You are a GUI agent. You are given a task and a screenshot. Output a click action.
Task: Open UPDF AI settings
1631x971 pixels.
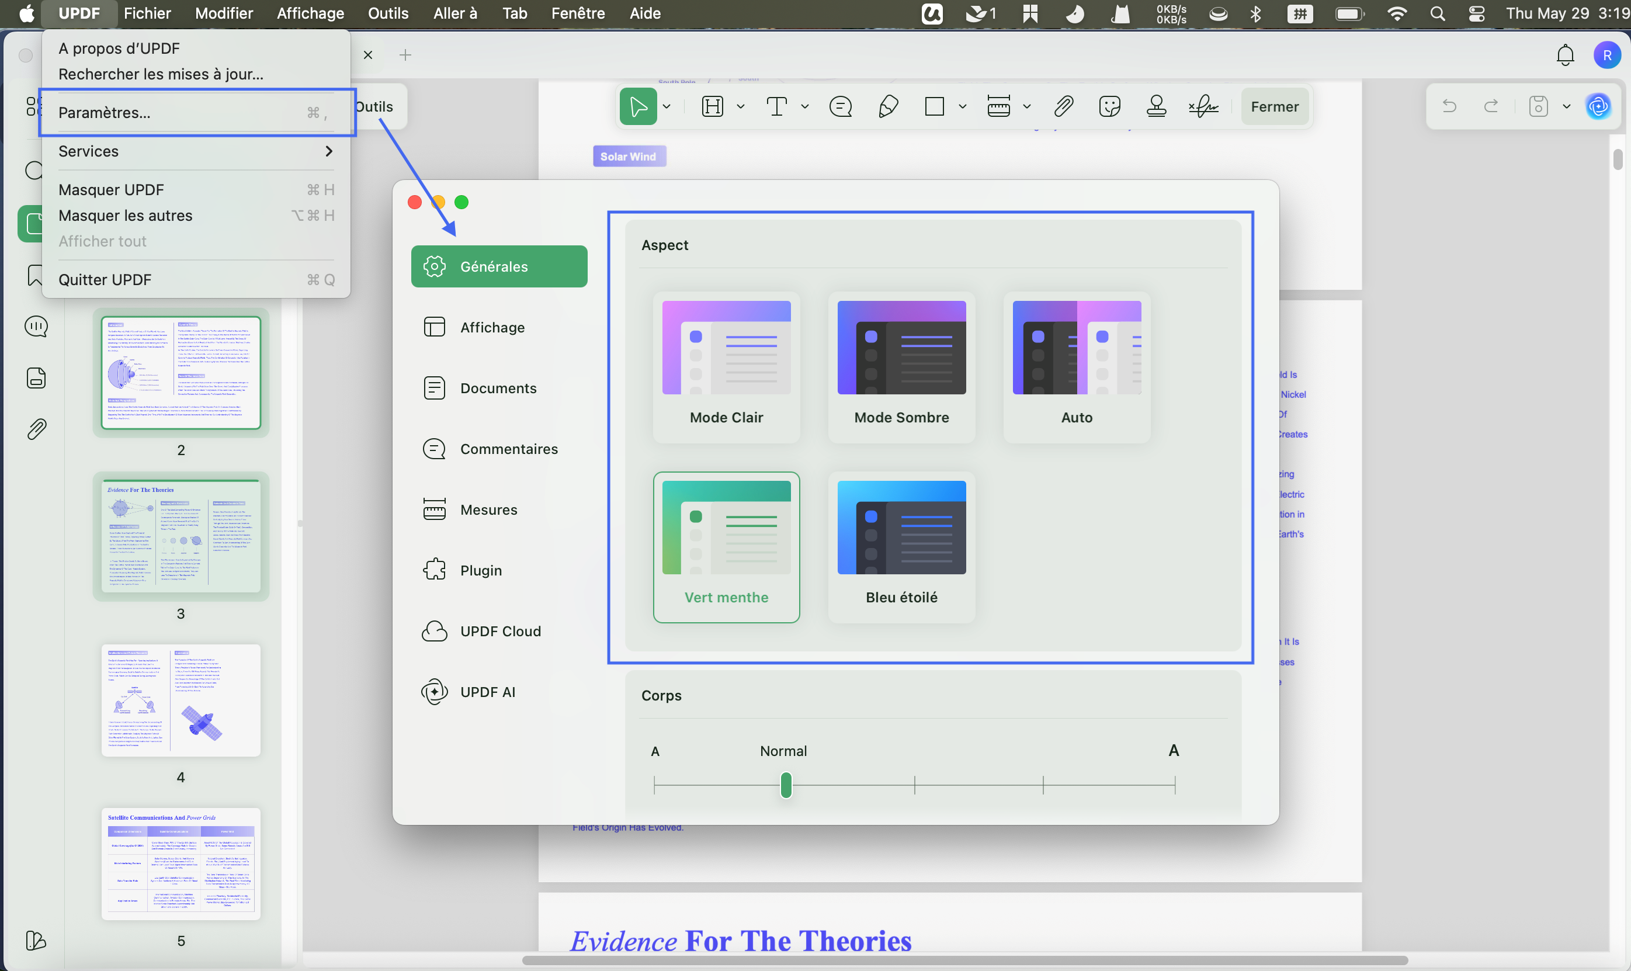(x=499, y=692)
